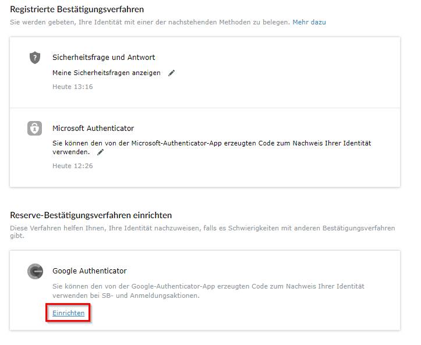This screenshot has height=345, width=421.
Task: Click the Google-Authenticator-App description text
Action: click(208, 291)
